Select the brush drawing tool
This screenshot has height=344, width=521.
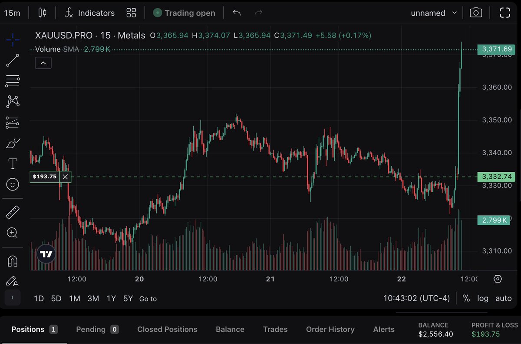point(12,143)
